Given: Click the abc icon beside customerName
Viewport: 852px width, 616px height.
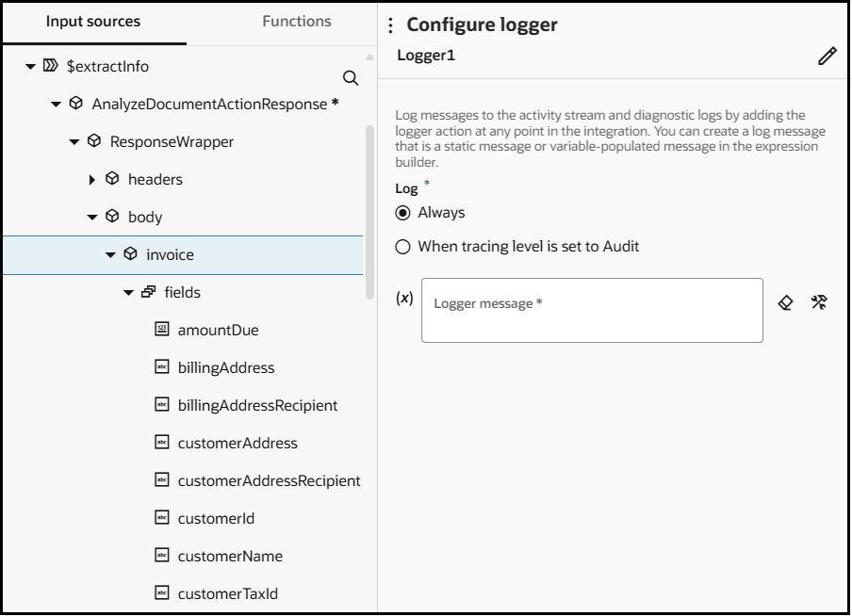Looking at the screenshot, I should pyautogui.click(x=162, y=555).
